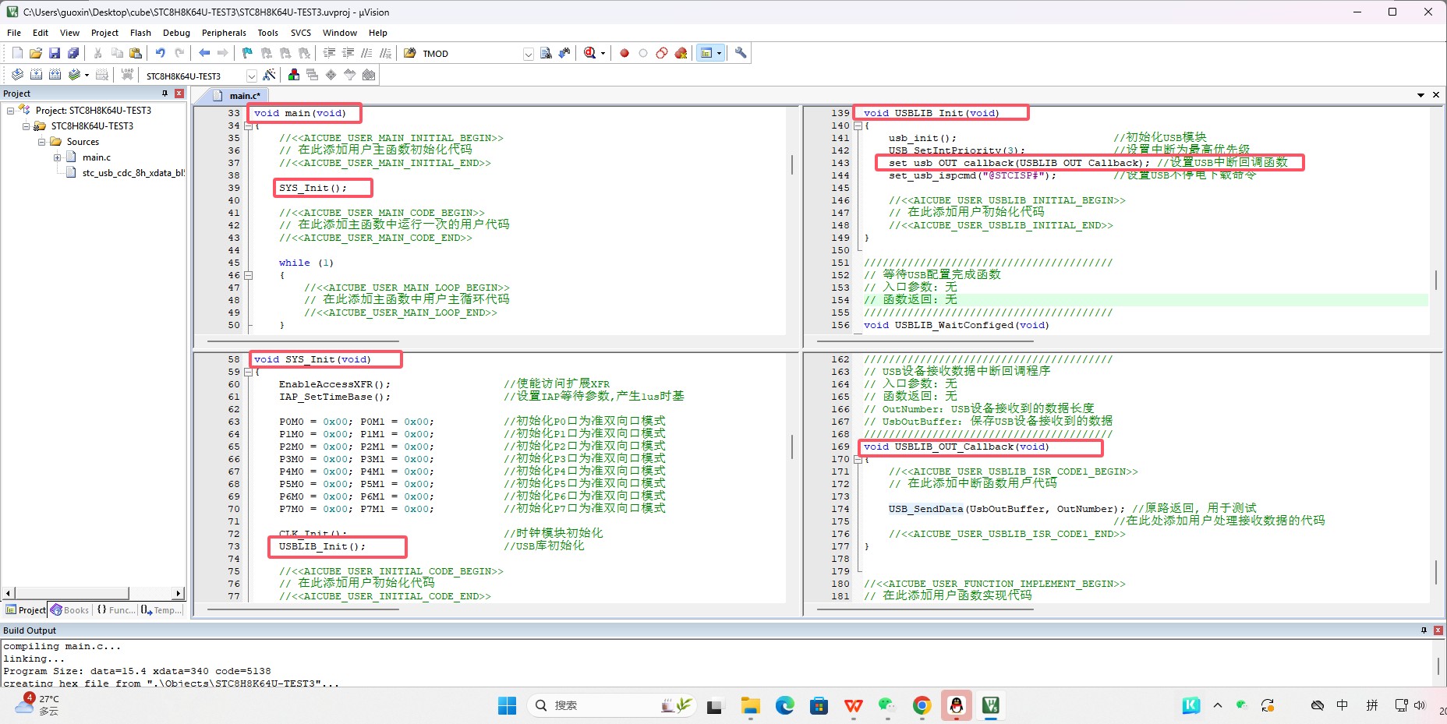This screenshot has width=1447, height=724.
Task: Navigate backwards with the blue left arrow
Action: tap(204, 53)
